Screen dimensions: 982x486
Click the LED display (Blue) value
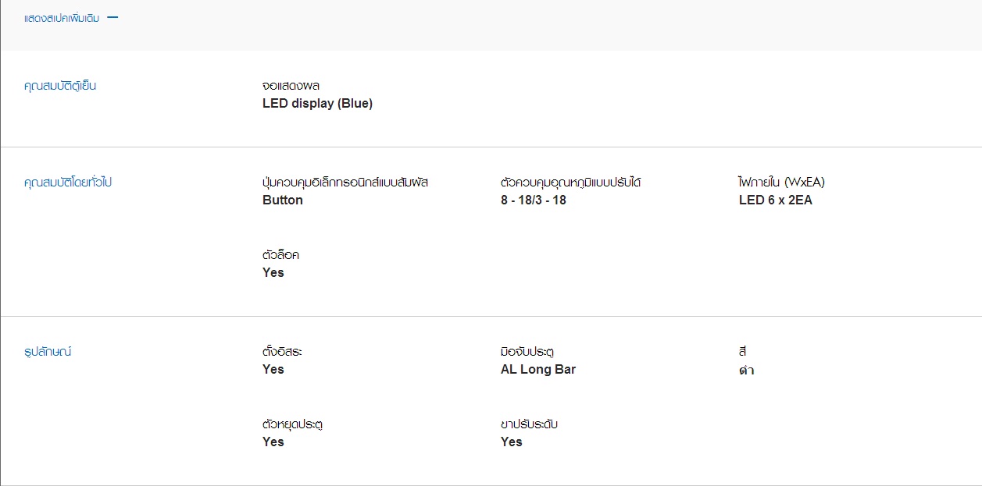point(317,104)
